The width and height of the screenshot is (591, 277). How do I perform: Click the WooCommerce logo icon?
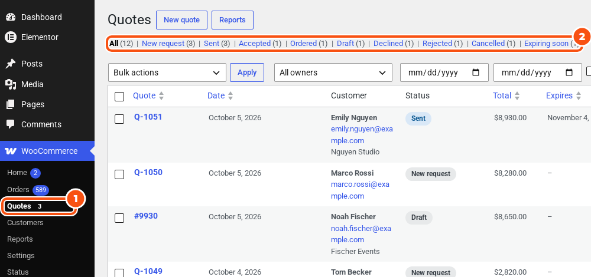coord(11,151)
